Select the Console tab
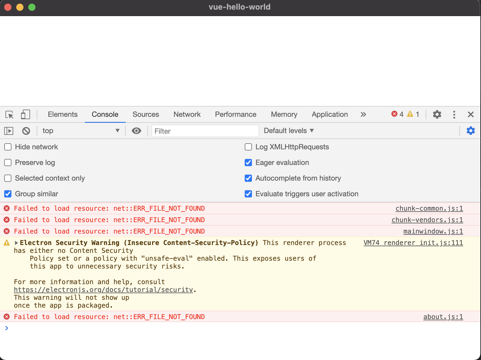Screen dimensions: 481x360 (x=105, y=114)
